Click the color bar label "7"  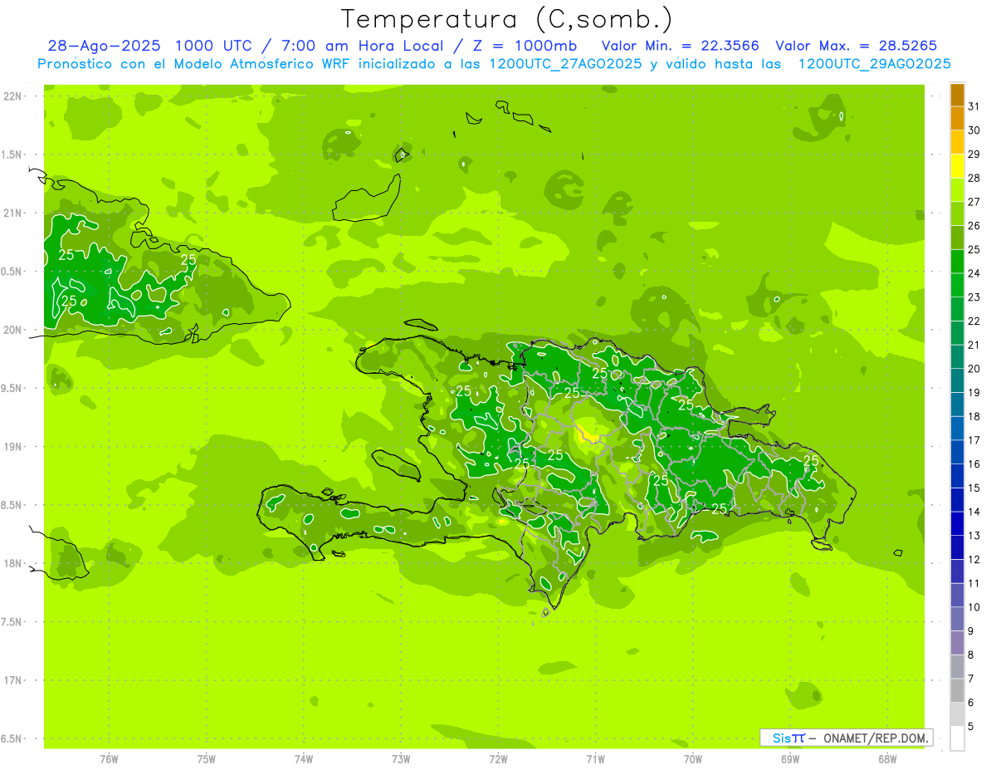[971, 679]
